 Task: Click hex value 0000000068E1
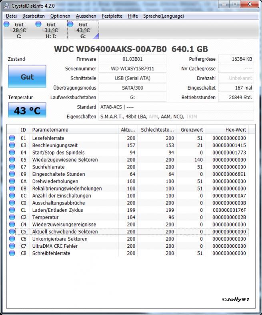(229, 174)
